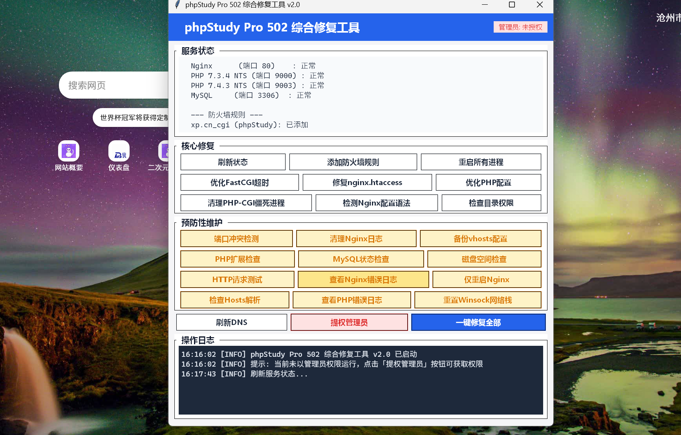Click 重置Winsock网络栈 button

[x=478, y=300]
